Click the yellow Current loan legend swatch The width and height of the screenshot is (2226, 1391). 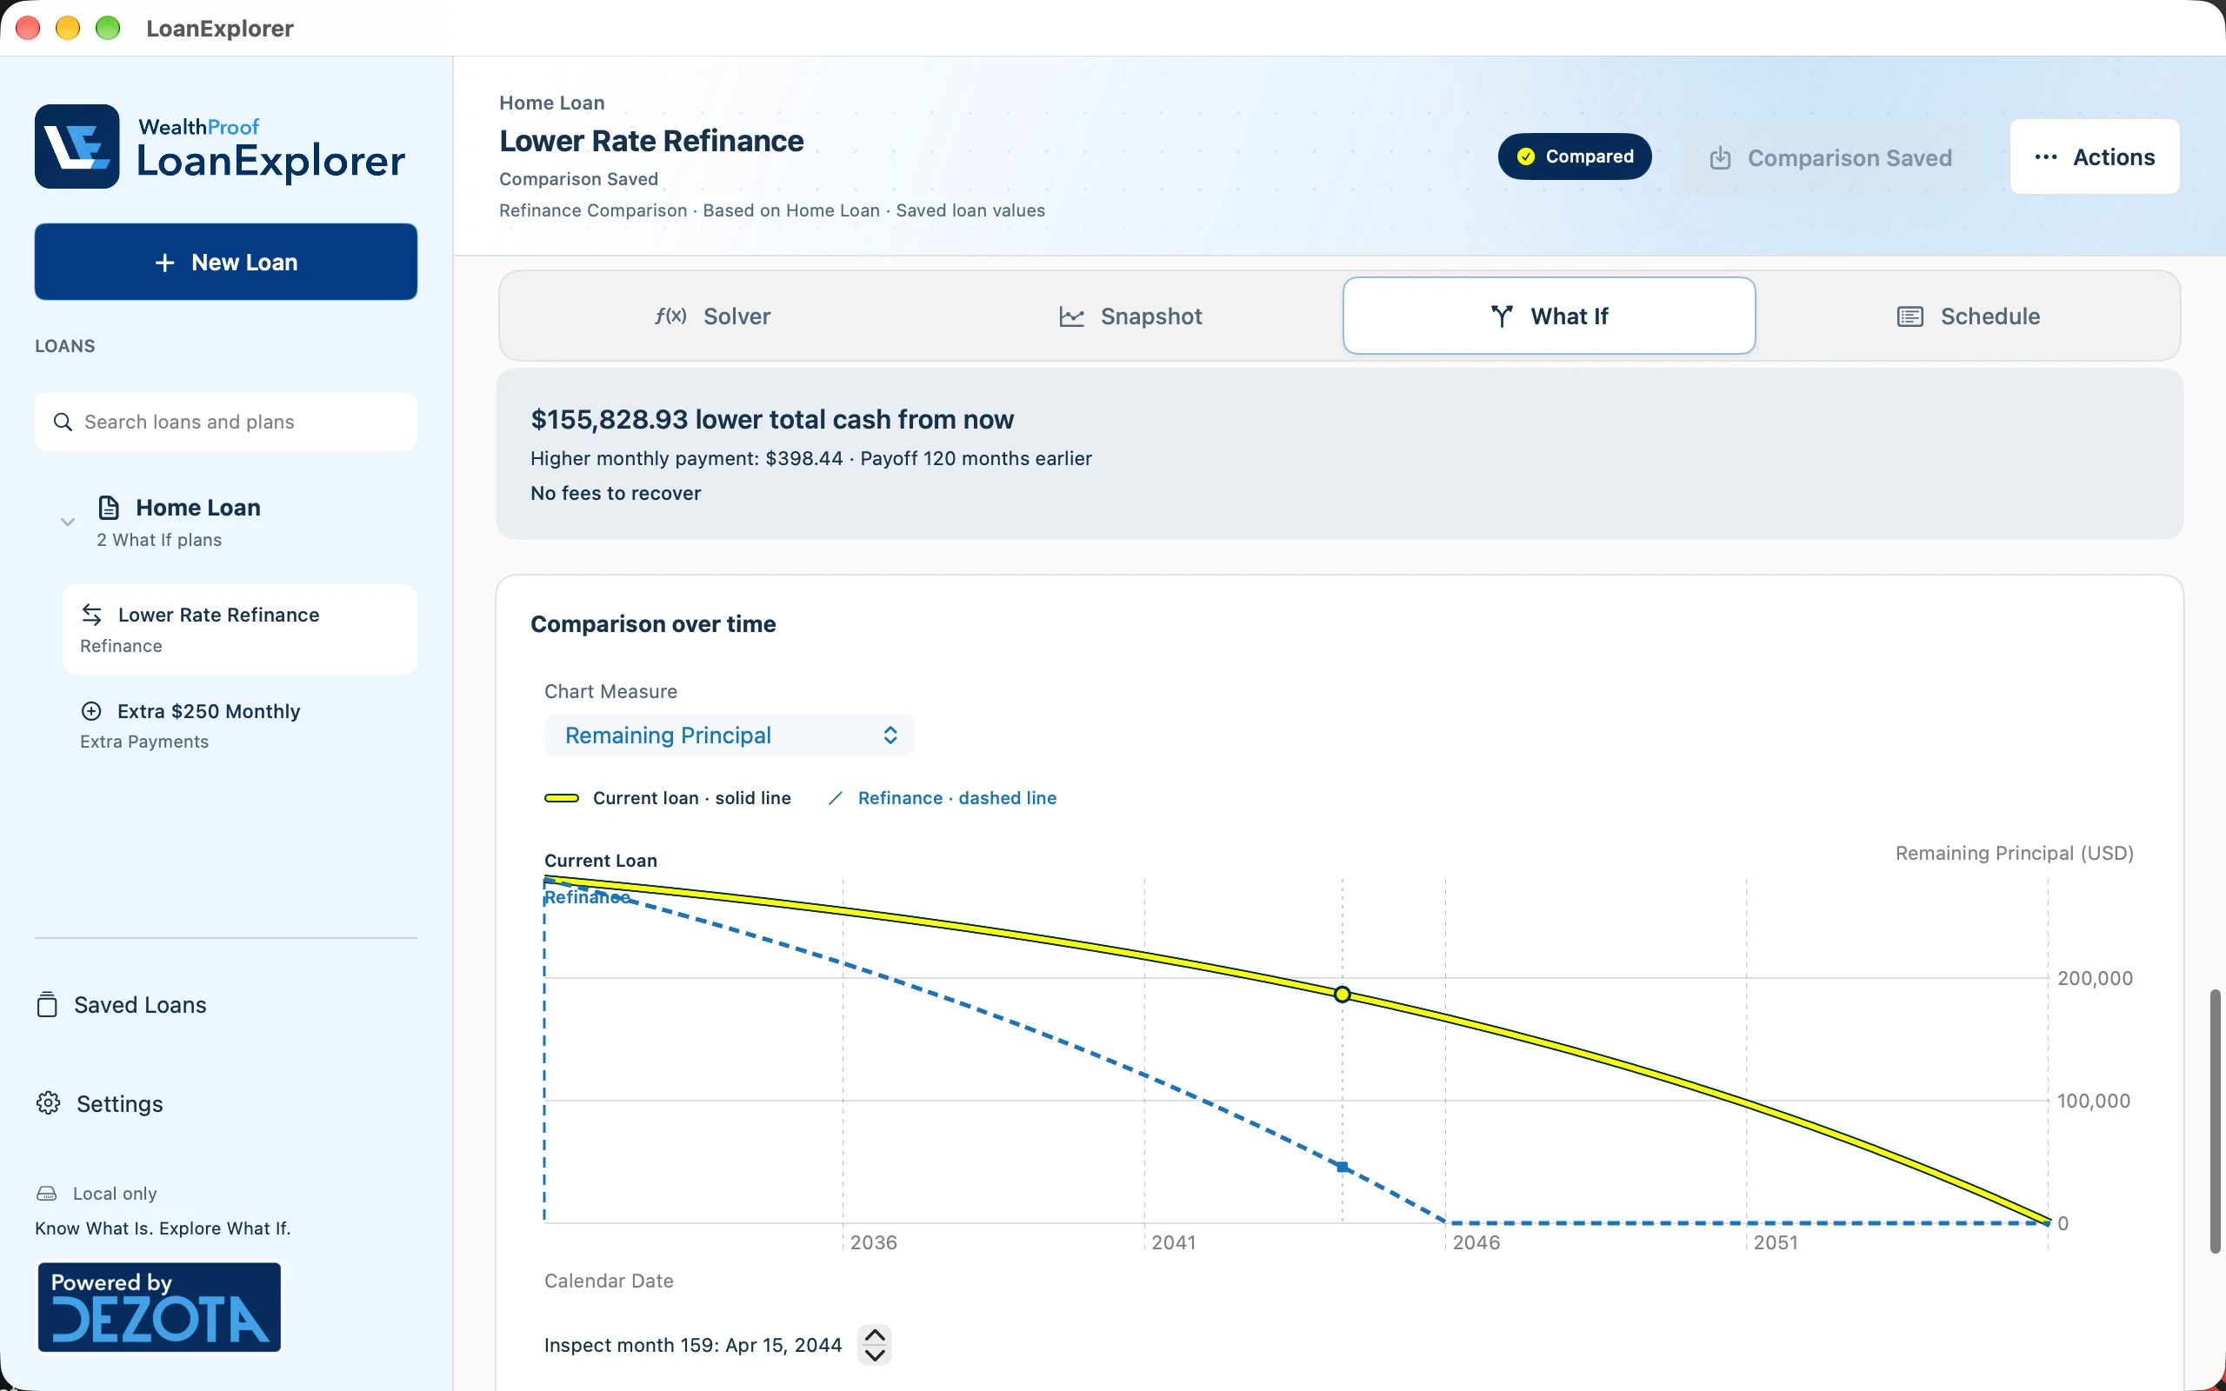[561, 797]
